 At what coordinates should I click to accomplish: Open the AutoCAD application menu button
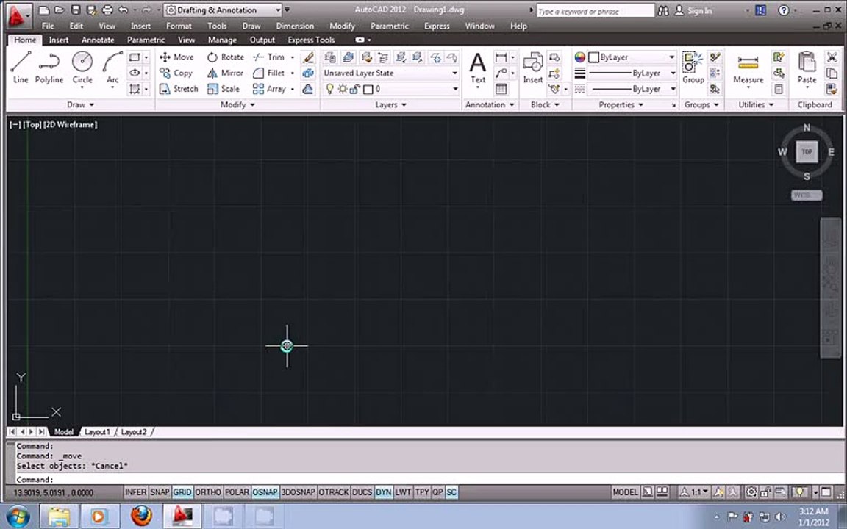[19, 15]
